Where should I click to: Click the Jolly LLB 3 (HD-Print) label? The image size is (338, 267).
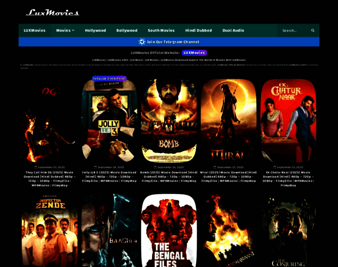pos(109,78)
